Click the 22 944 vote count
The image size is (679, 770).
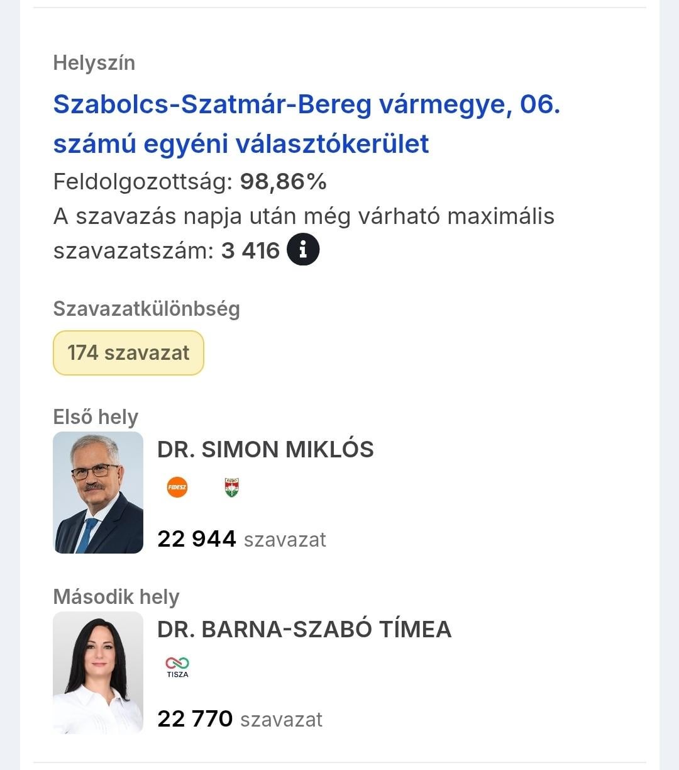(197, 539)
